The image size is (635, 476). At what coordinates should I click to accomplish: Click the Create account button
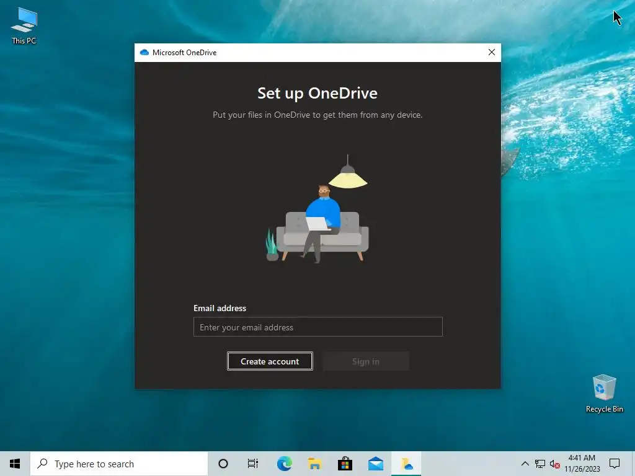(270, 361)
